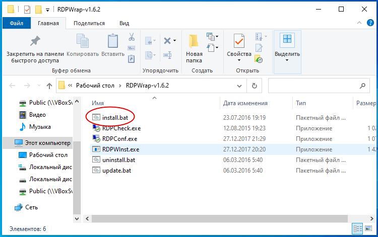Click the Back navigation arrow

12,86
